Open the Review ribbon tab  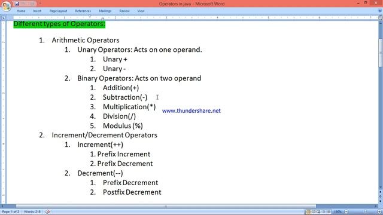coord(124,11)
